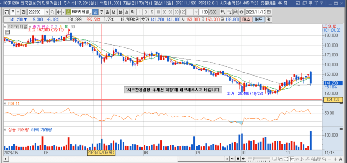Click the bottom bar A icon
347x163 pixels.
click(341, 159)
